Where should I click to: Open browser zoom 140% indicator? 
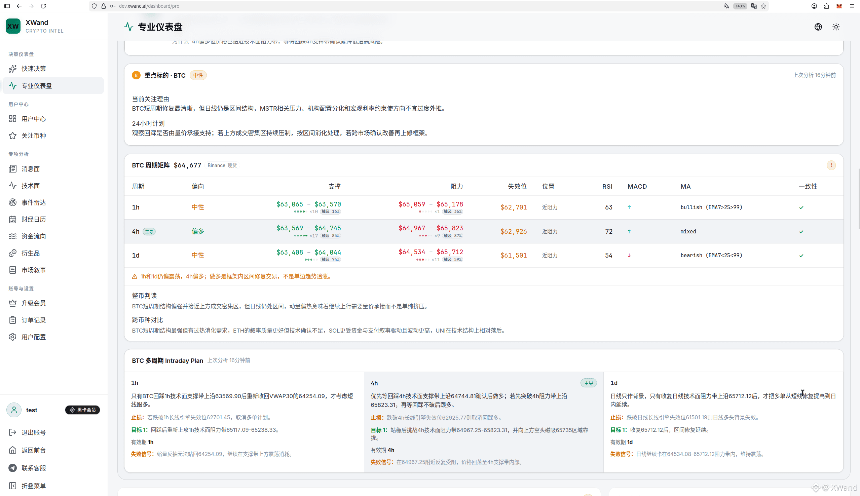(740, 6)
